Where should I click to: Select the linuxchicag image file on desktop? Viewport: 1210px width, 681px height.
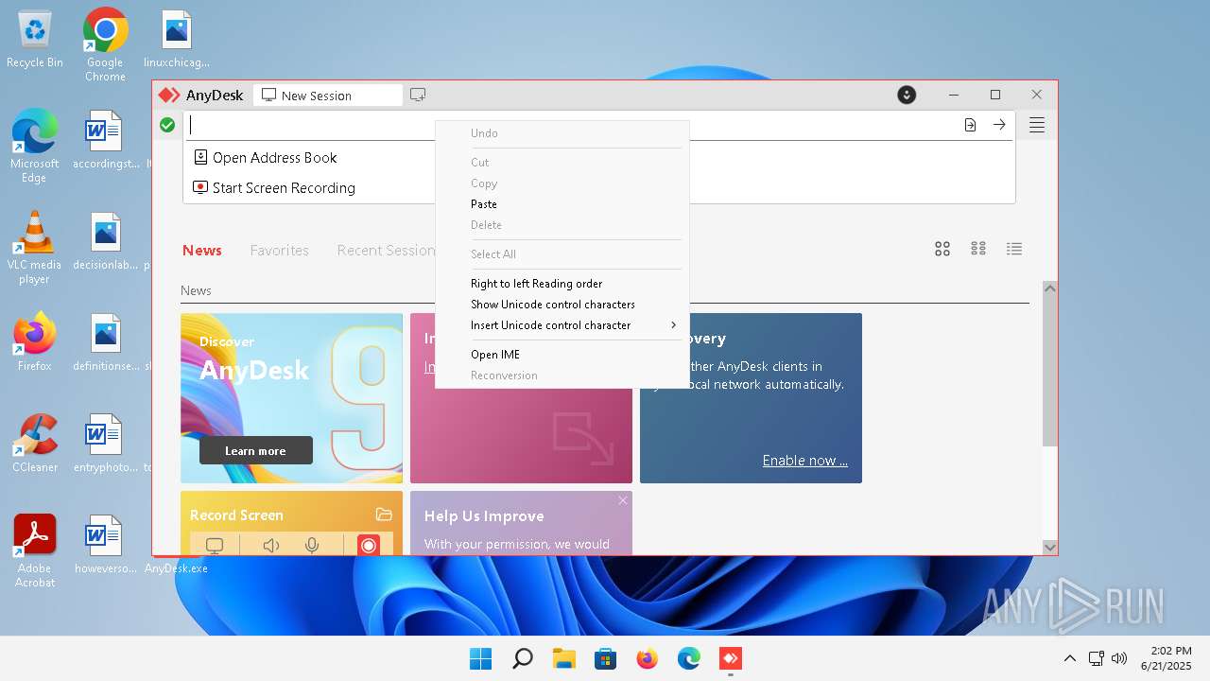coord(177,40)
